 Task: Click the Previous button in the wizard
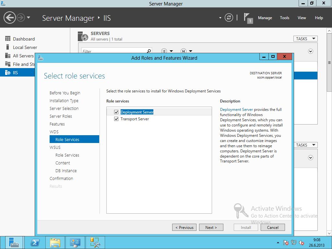pyautogui.click(x=184, y=227)
